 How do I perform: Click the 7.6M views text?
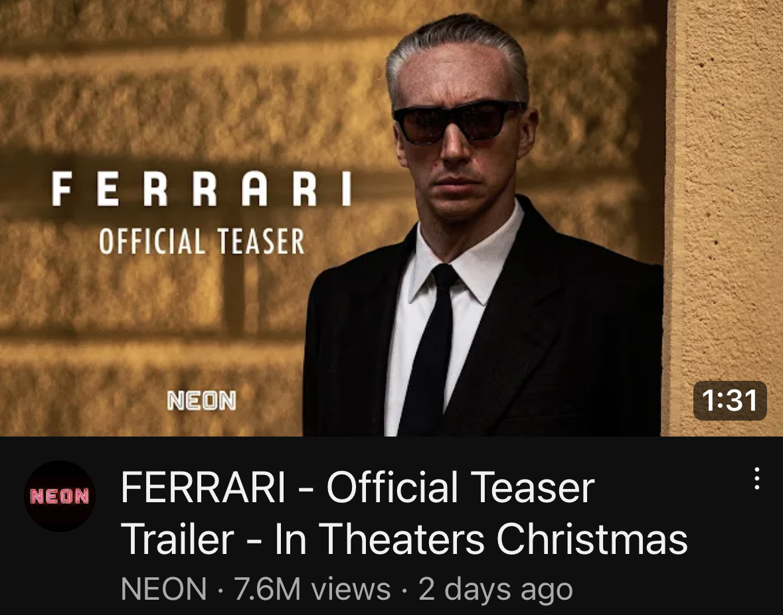(312, 588)
